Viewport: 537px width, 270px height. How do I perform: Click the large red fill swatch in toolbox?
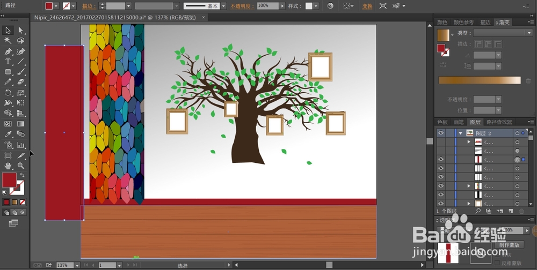[9, 180]
